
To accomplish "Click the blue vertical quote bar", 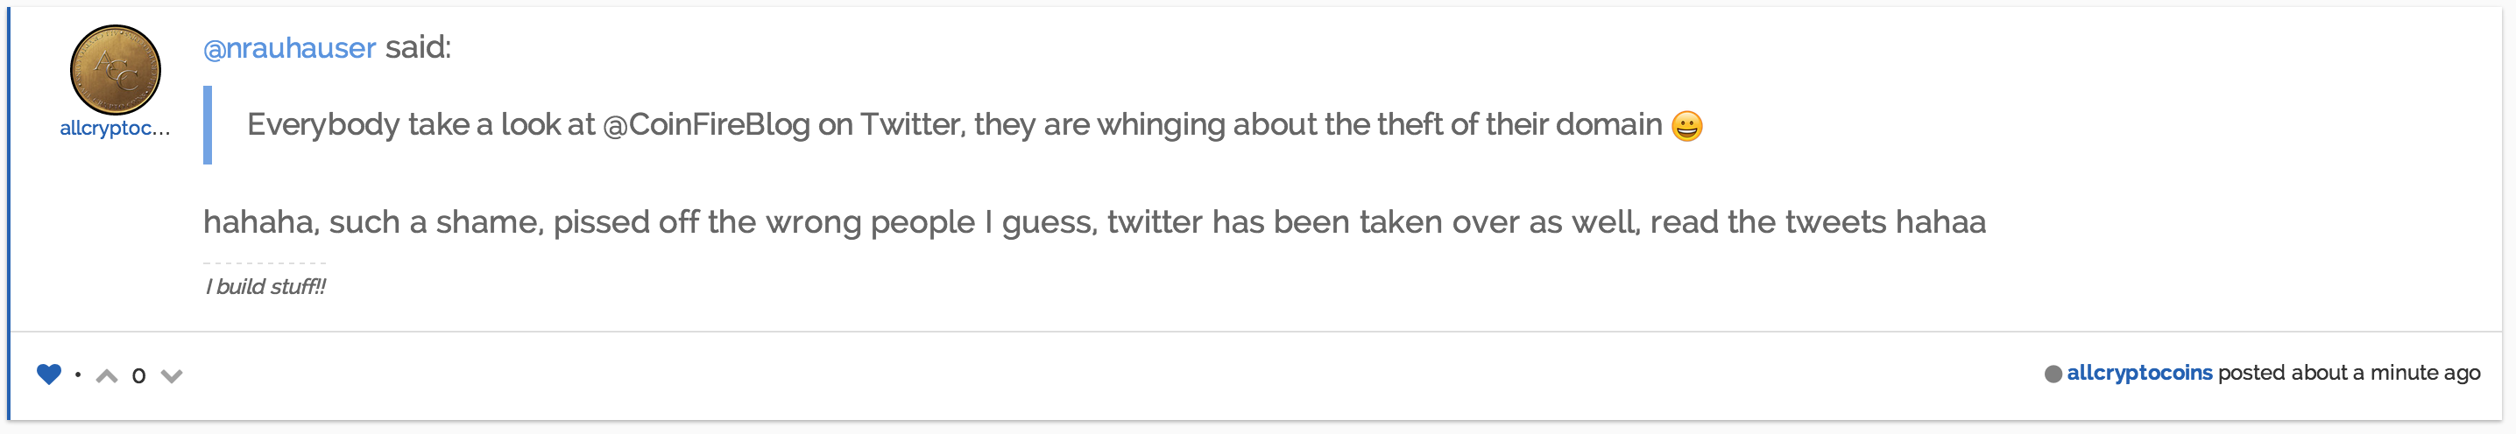I will click(x=207, y=125).
